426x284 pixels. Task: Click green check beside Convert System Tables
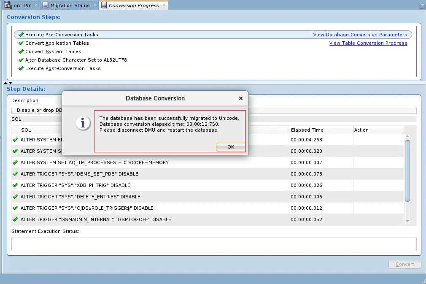pyautogui.click(x=21, y=51)
